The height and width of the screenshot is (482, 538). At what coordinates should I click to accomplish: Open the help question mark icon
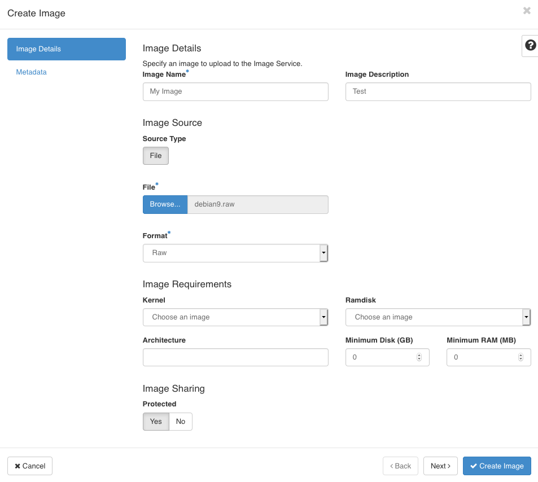point(530,46)
